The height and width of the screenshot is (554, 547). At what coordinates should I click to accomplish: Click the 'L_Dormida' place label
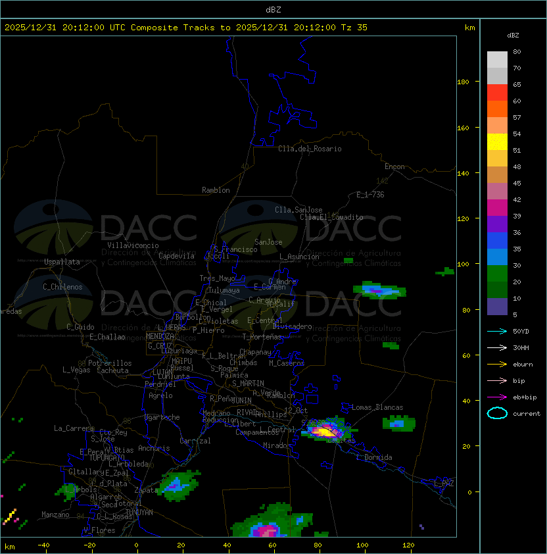point(374,457)
